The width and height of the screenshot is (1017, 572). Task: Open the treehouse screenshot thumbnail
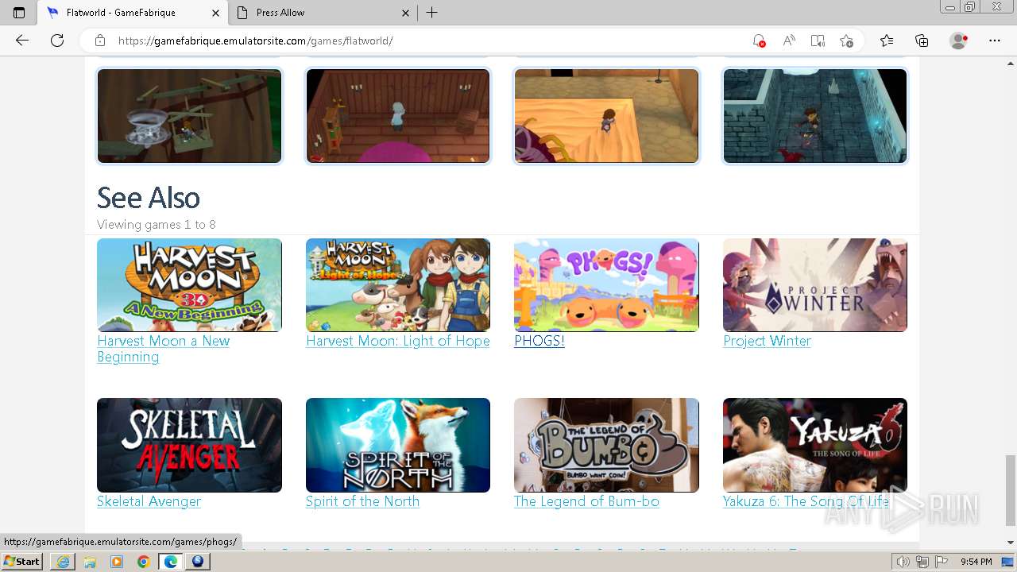pyautogui.click(x=189, y=116)
